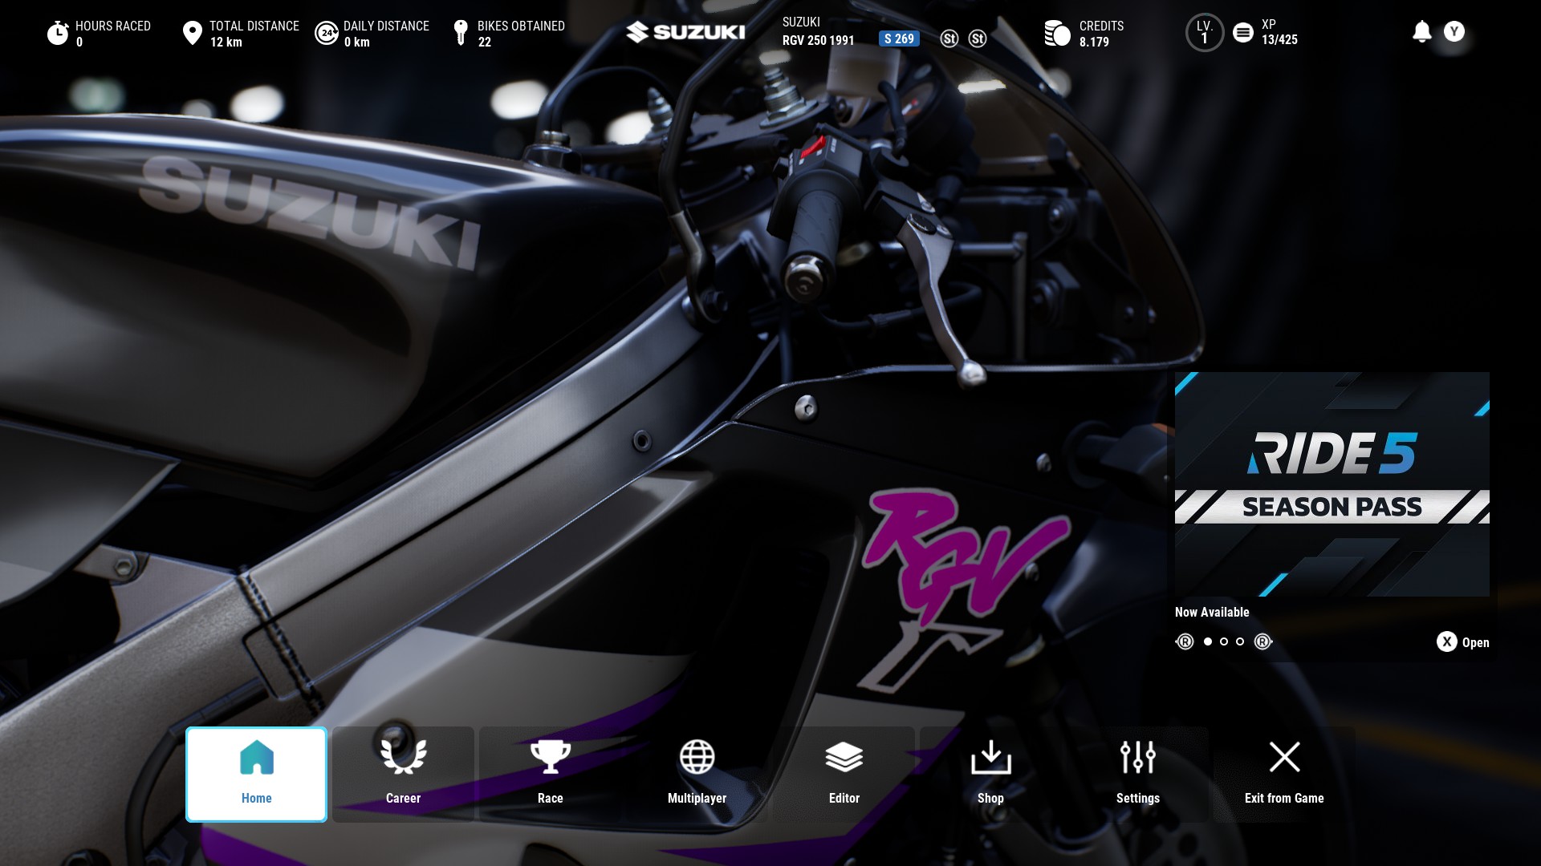Open the Career laurel icon

403,757
